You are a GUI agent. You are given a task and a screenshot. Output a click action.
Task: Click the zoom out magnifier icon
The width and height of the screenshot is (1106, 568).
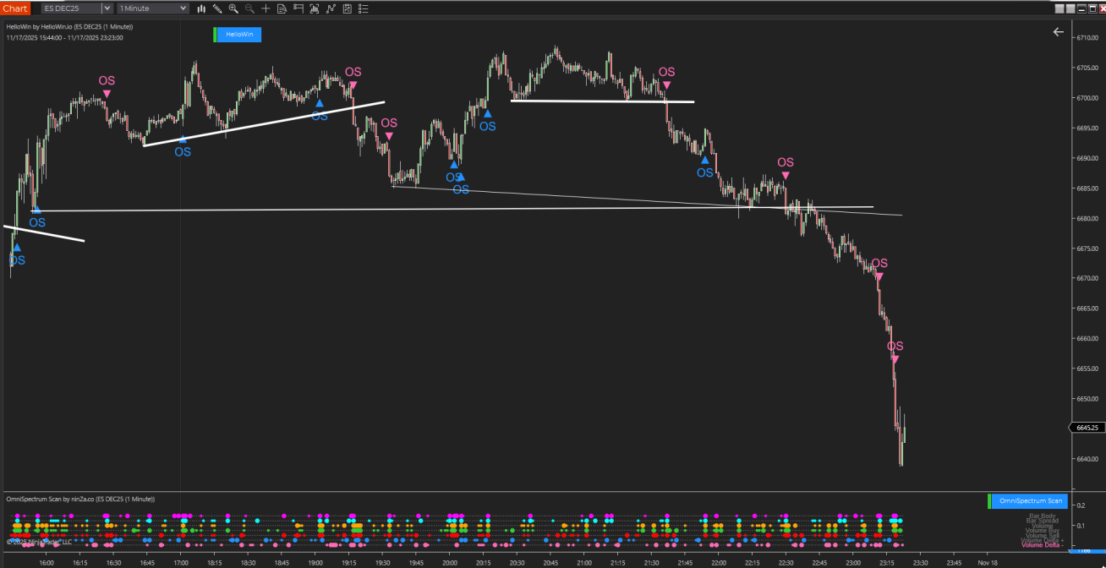tap(249, 8)
